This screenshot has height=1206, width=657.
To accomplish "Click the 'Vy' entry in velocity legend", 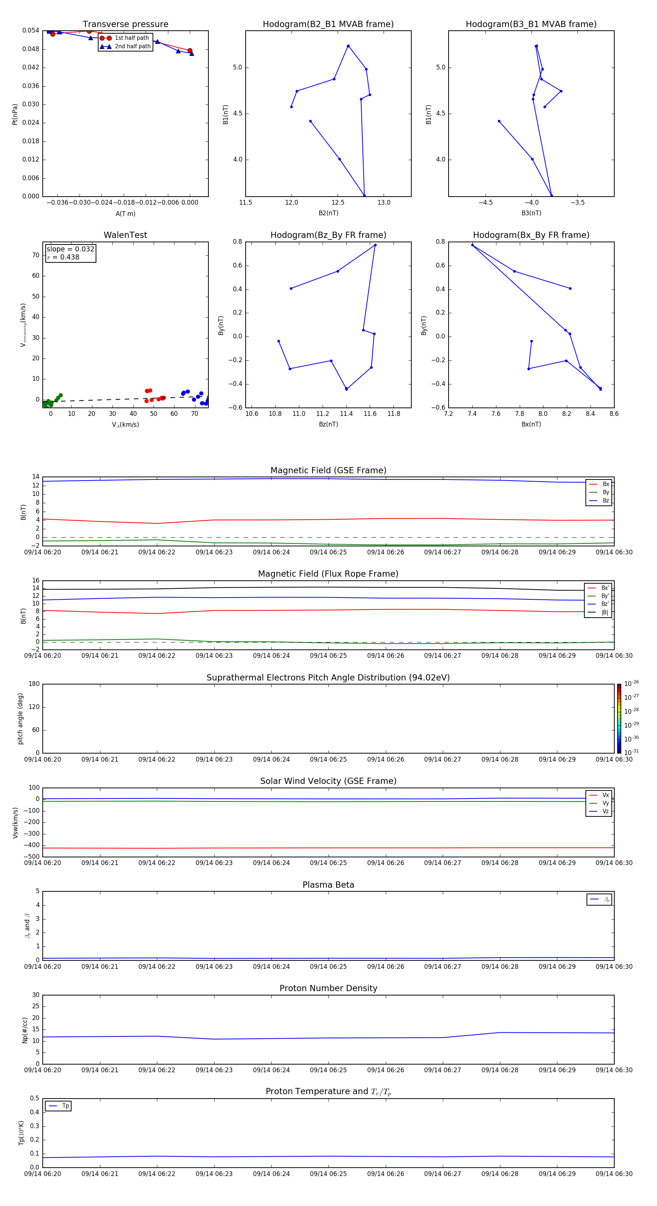I will tap(599, 803).
